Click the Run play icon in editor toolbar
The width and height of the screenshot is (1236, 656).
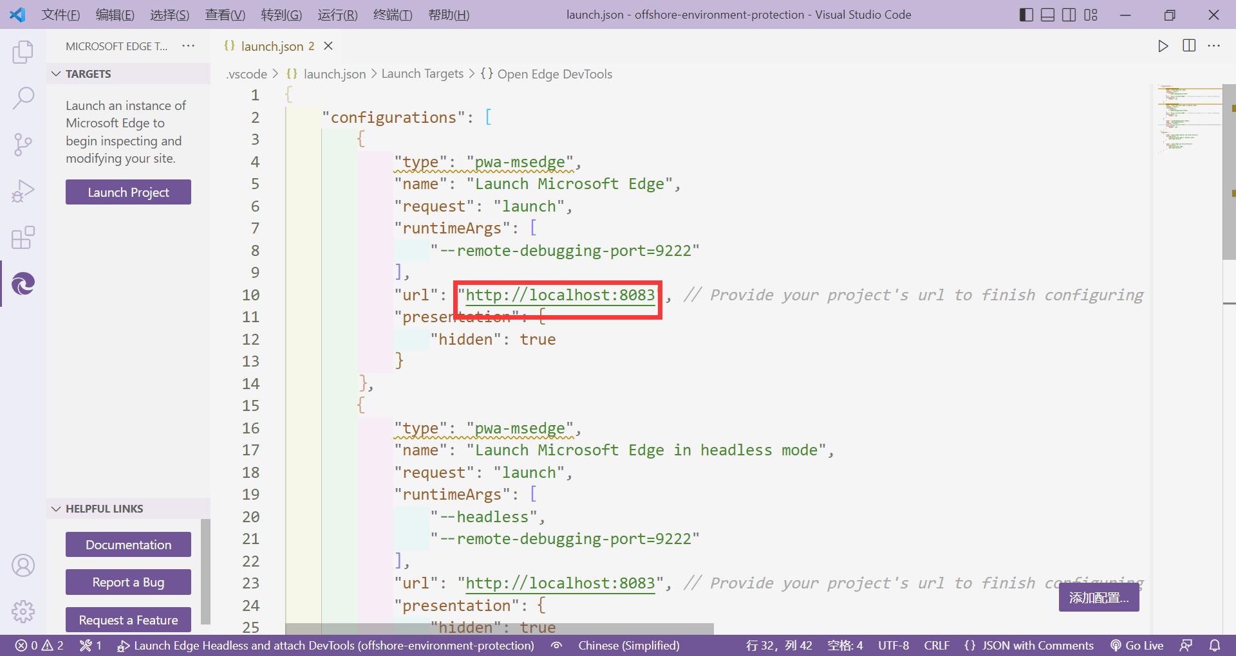click(1163, 46)
